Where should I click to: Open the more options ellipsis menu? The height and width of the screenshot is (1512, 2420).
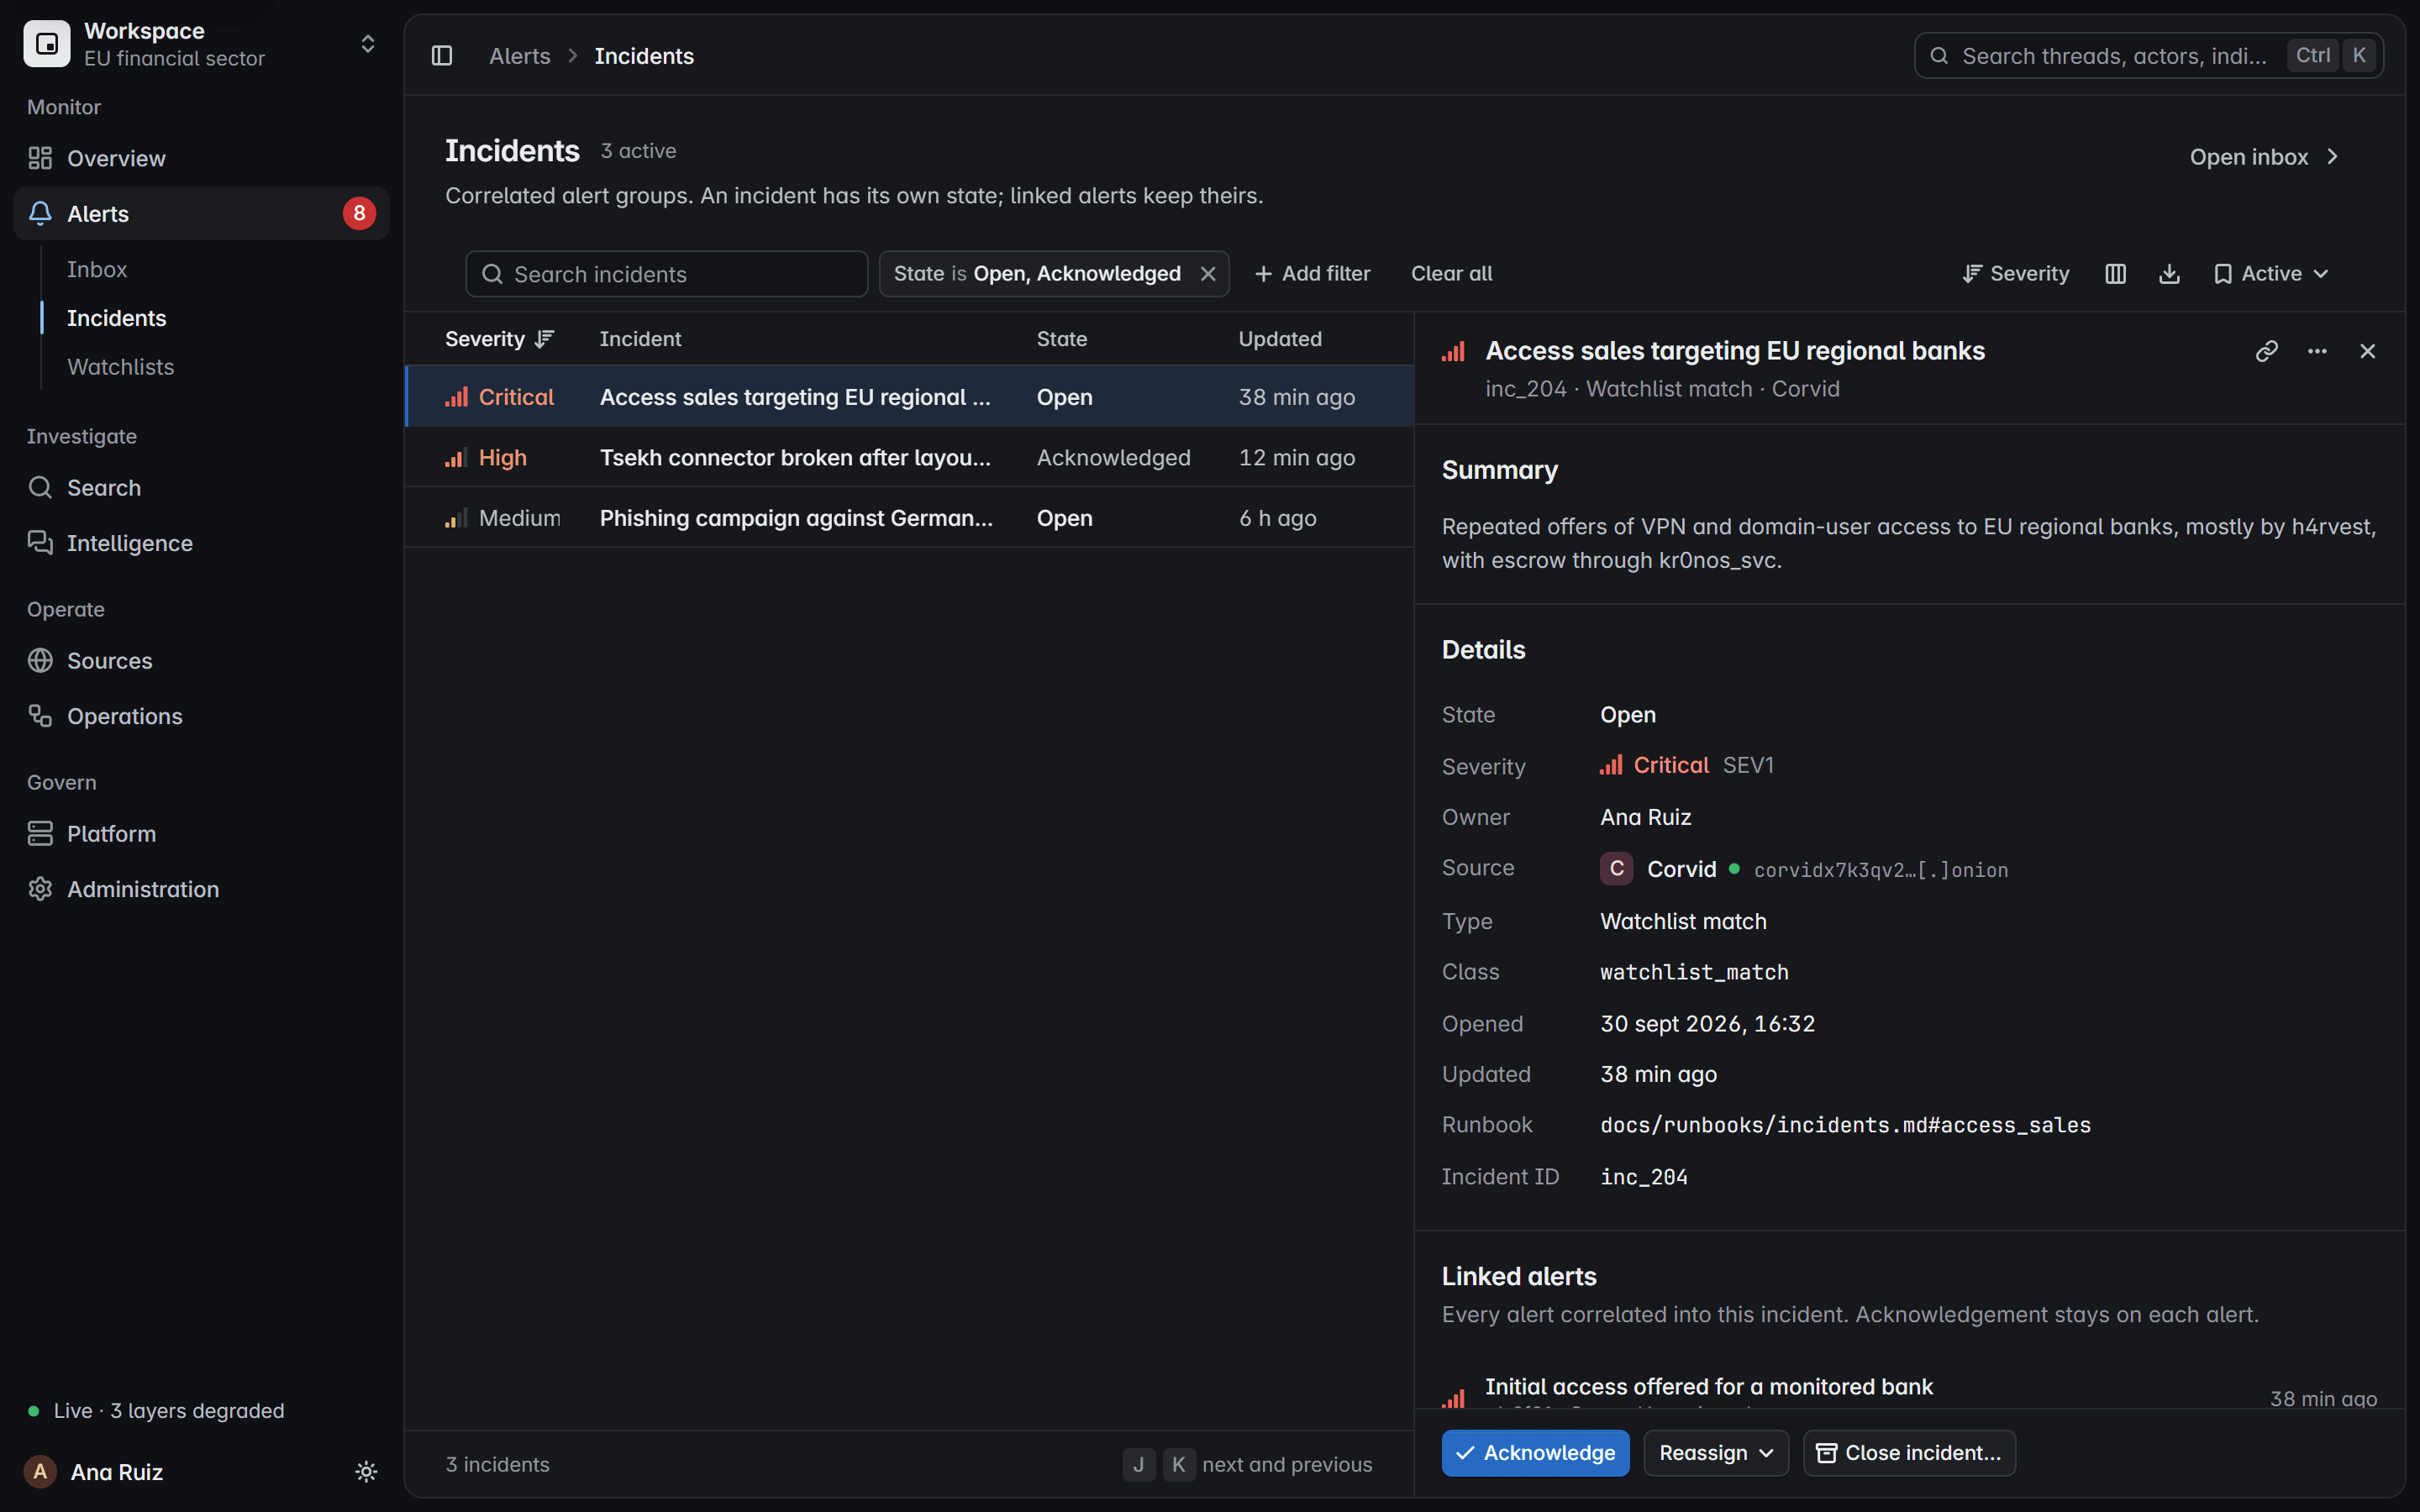[2317, 351]
